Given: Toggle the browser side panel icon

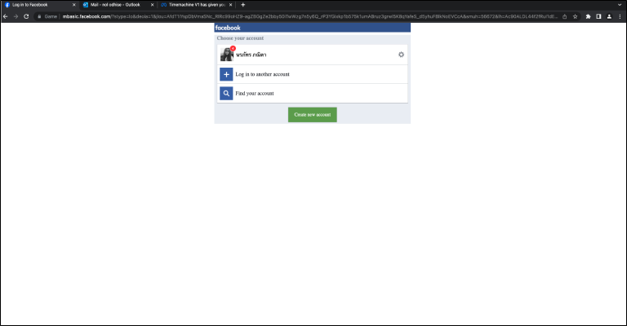Looking at the screenshot, I should coord(598,16).
